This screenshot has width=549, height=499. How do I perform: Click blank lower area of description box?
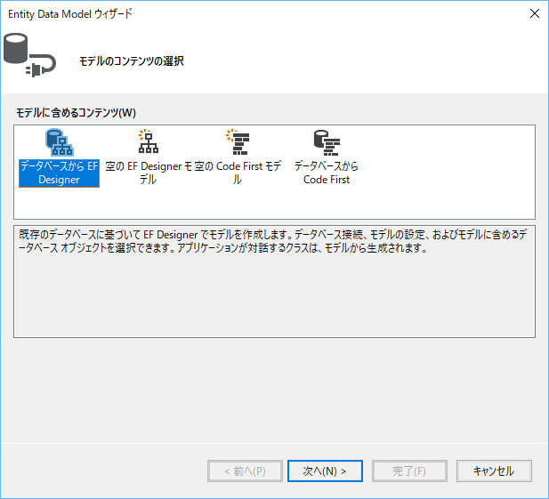267,302
